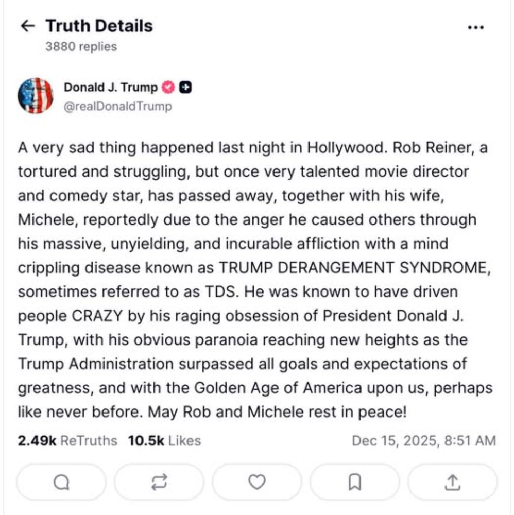514x515 pixels.
Task: Click the reply speech bubble button
Action: (61, 482)
